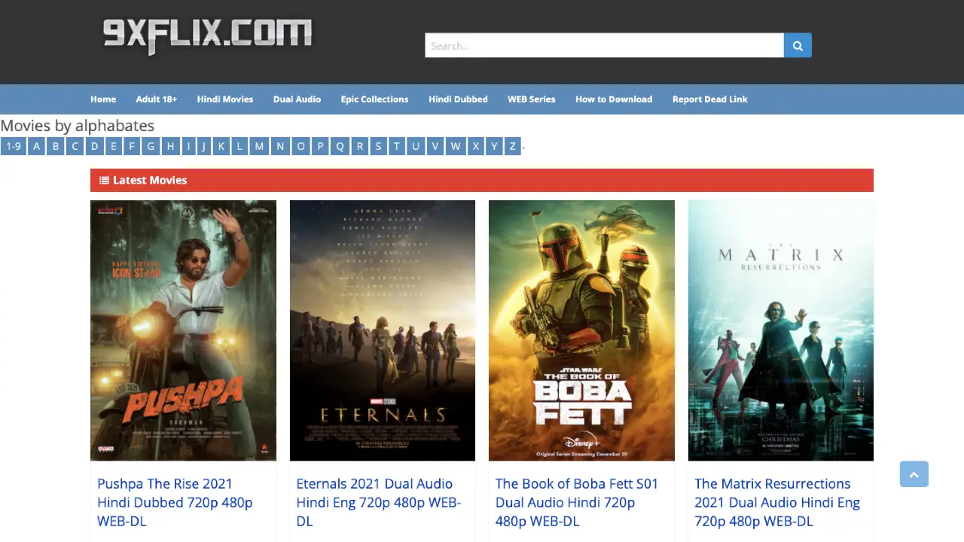Filter movies by letter G
964x542 pixels.
151,146
